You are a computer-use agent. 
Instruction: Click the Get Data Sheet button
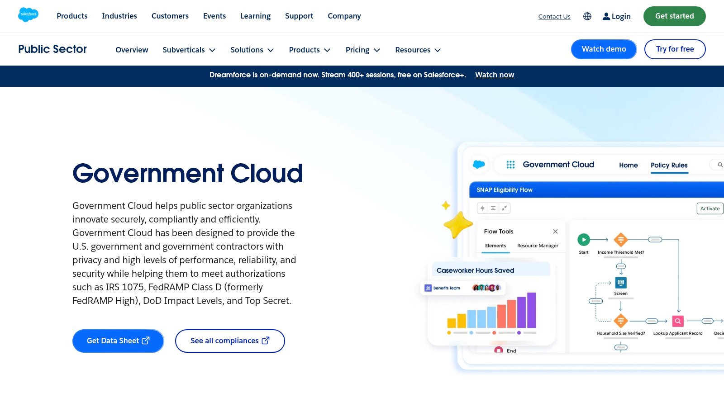coord(118,341)
